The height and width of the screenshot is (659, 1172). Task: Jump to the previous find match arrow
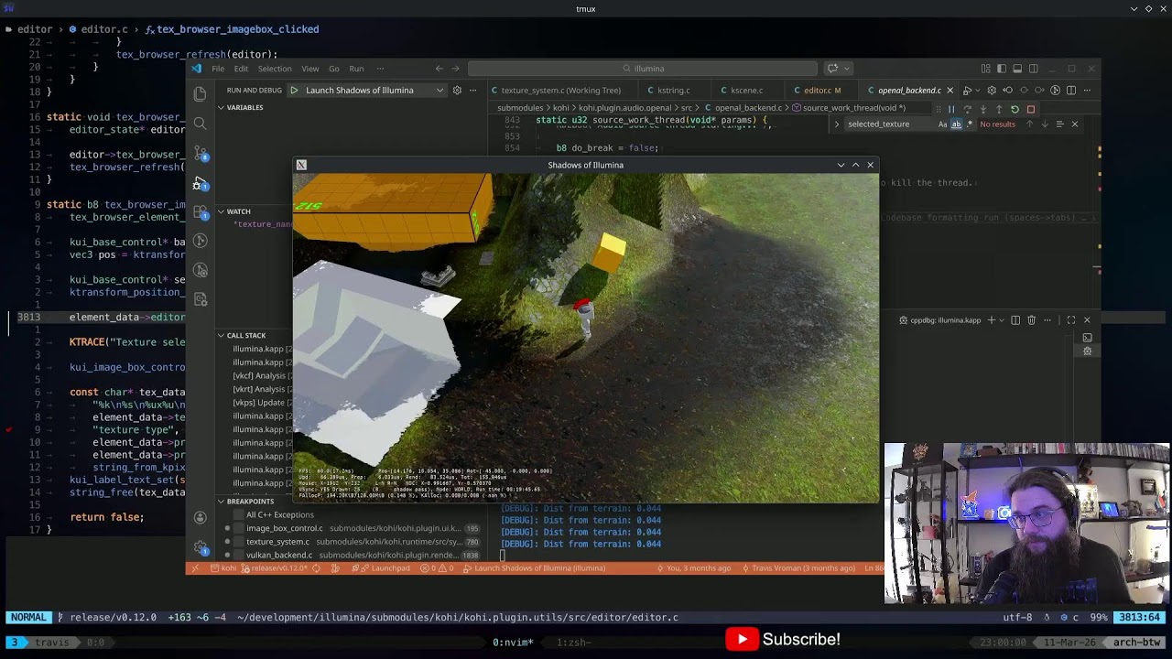pos(1029,124)
